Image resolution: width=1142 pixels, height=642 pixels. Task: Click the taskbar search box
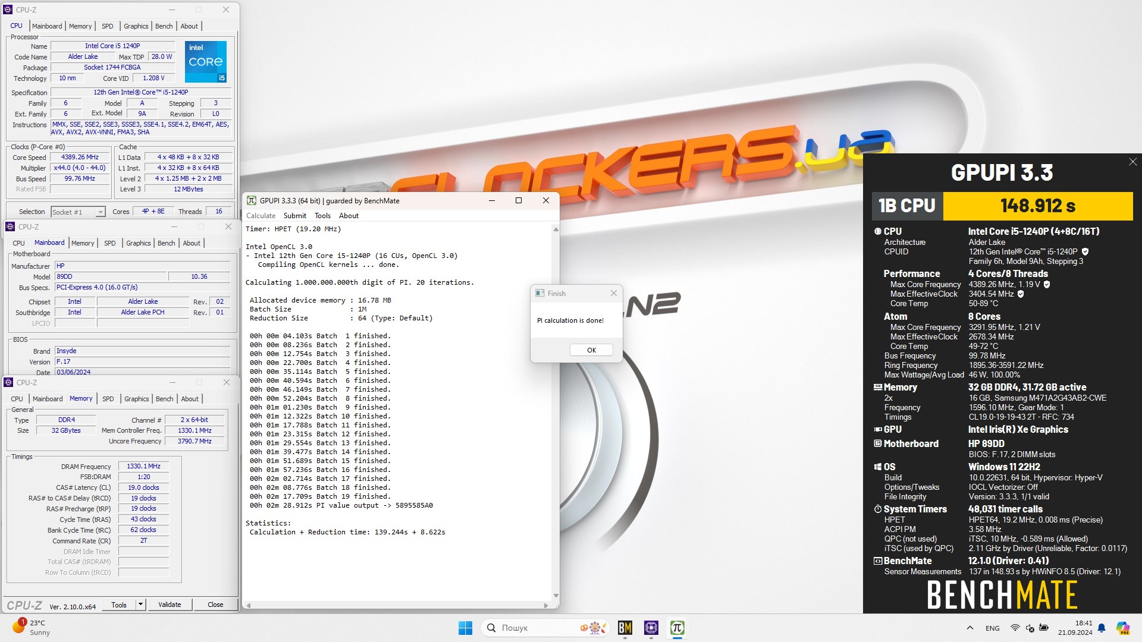pyautogui.click(x=545, y=628)
